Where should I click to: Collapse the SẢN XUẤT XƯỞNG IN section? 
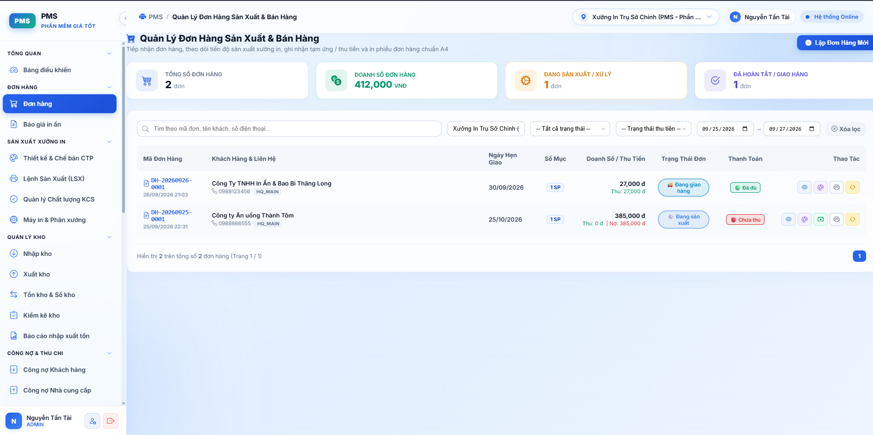click(109, 142)
